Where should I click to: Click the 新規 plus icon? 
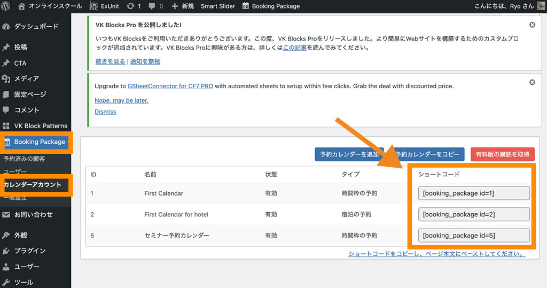(x=175, y=6)
